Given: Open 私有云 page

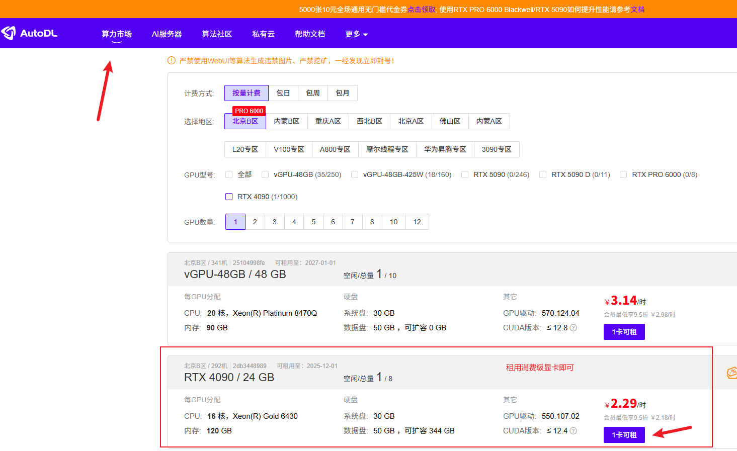Looking at the screenshot, I should click(x=264, y=34).
